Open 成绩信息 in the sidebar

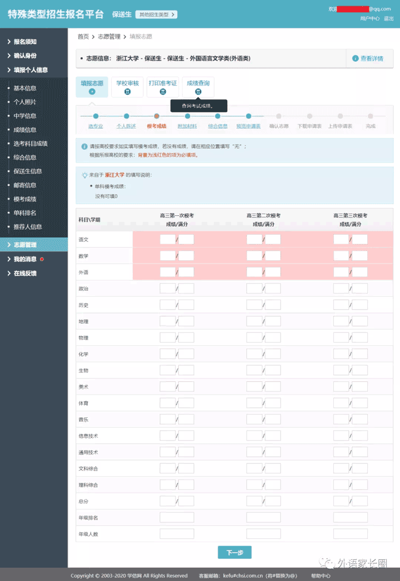[25, 130]
